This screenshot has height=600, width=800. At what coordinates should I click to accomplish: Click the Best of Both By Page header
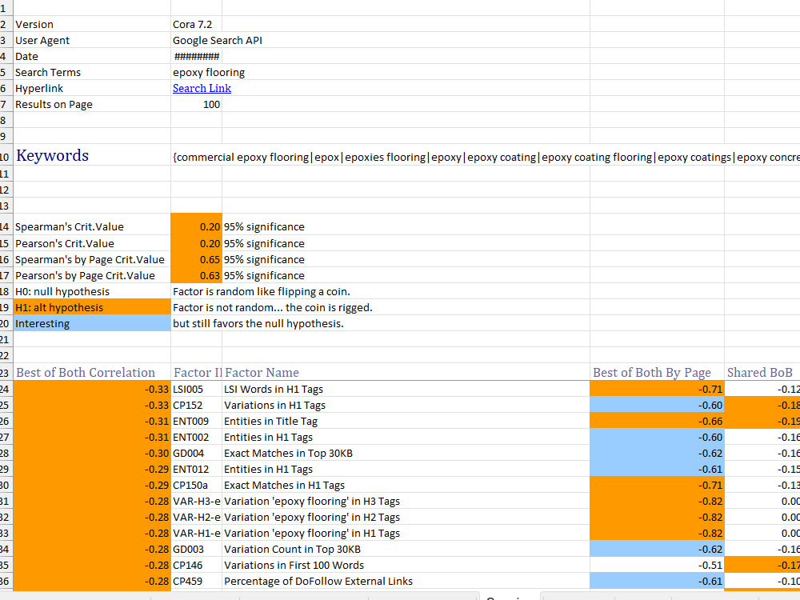657,372
